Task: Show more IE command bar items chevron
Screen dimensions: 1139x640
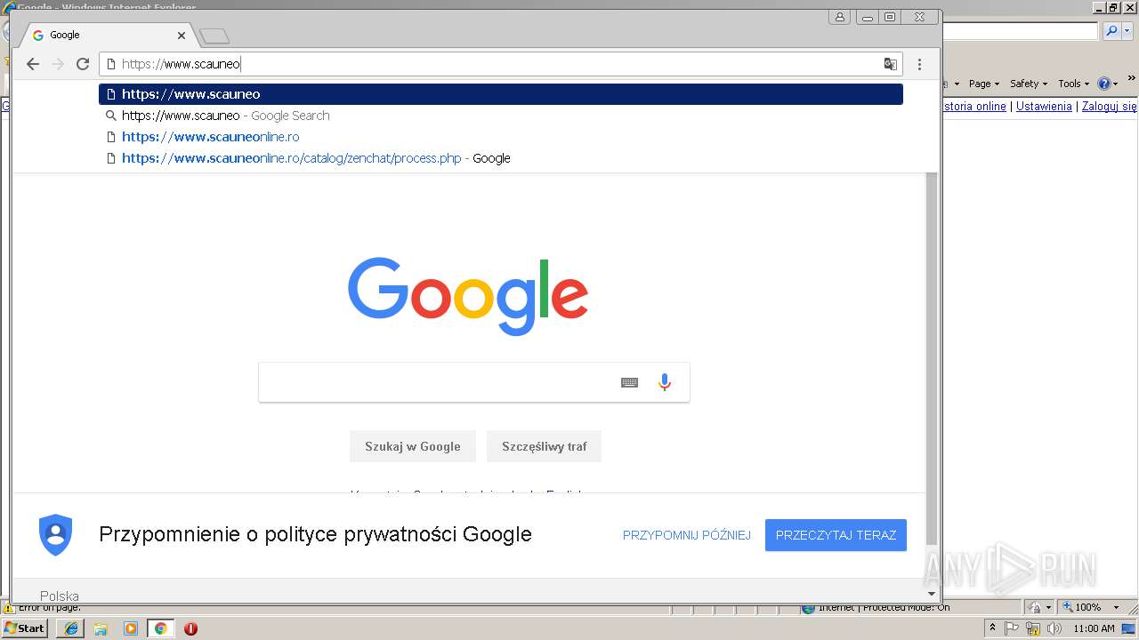Action: click(1131, 79)
